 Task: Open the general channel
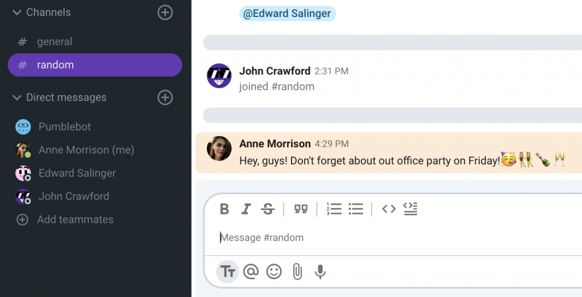coord(95,42)
